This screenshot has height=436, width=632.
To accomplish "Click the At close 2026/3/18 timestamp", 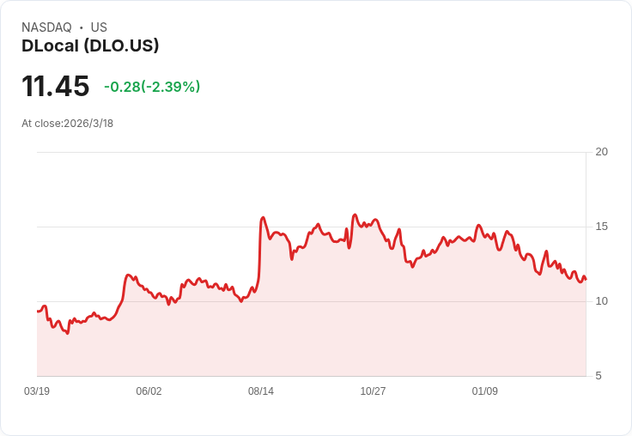I will pos(68,124).
